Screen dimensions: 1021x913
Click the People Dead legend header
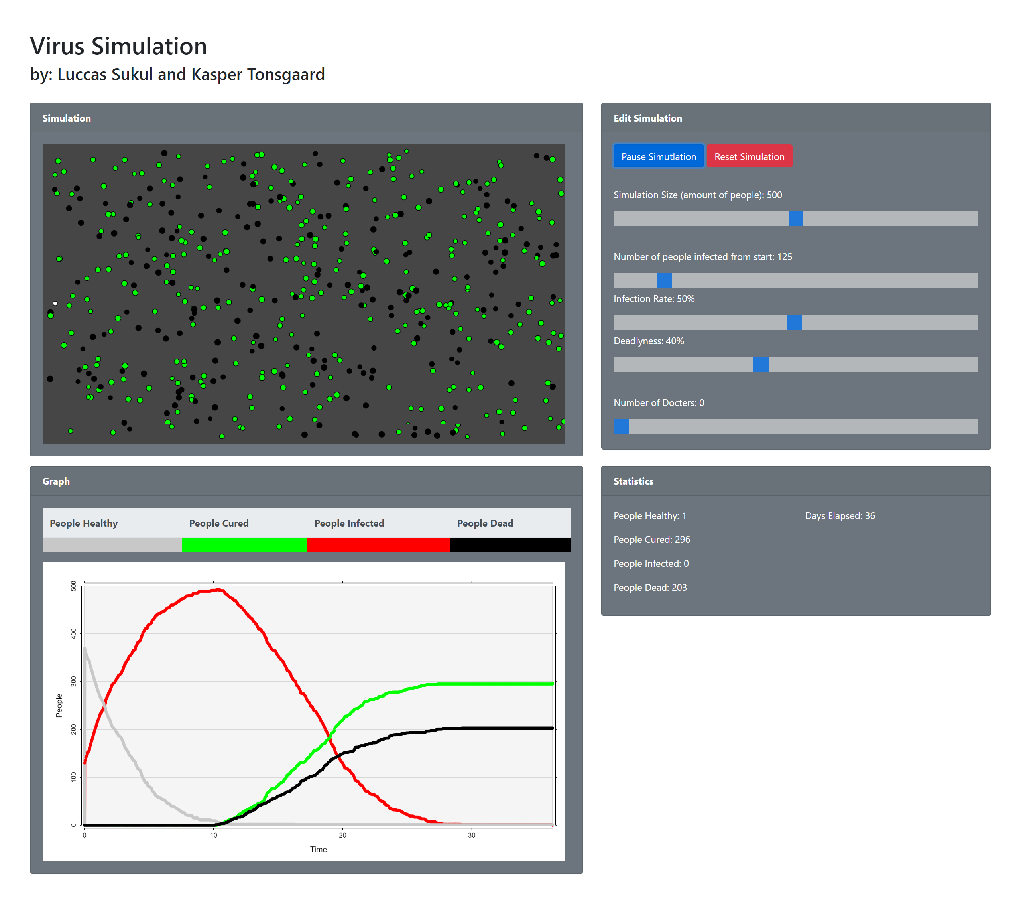pos(485,523)
